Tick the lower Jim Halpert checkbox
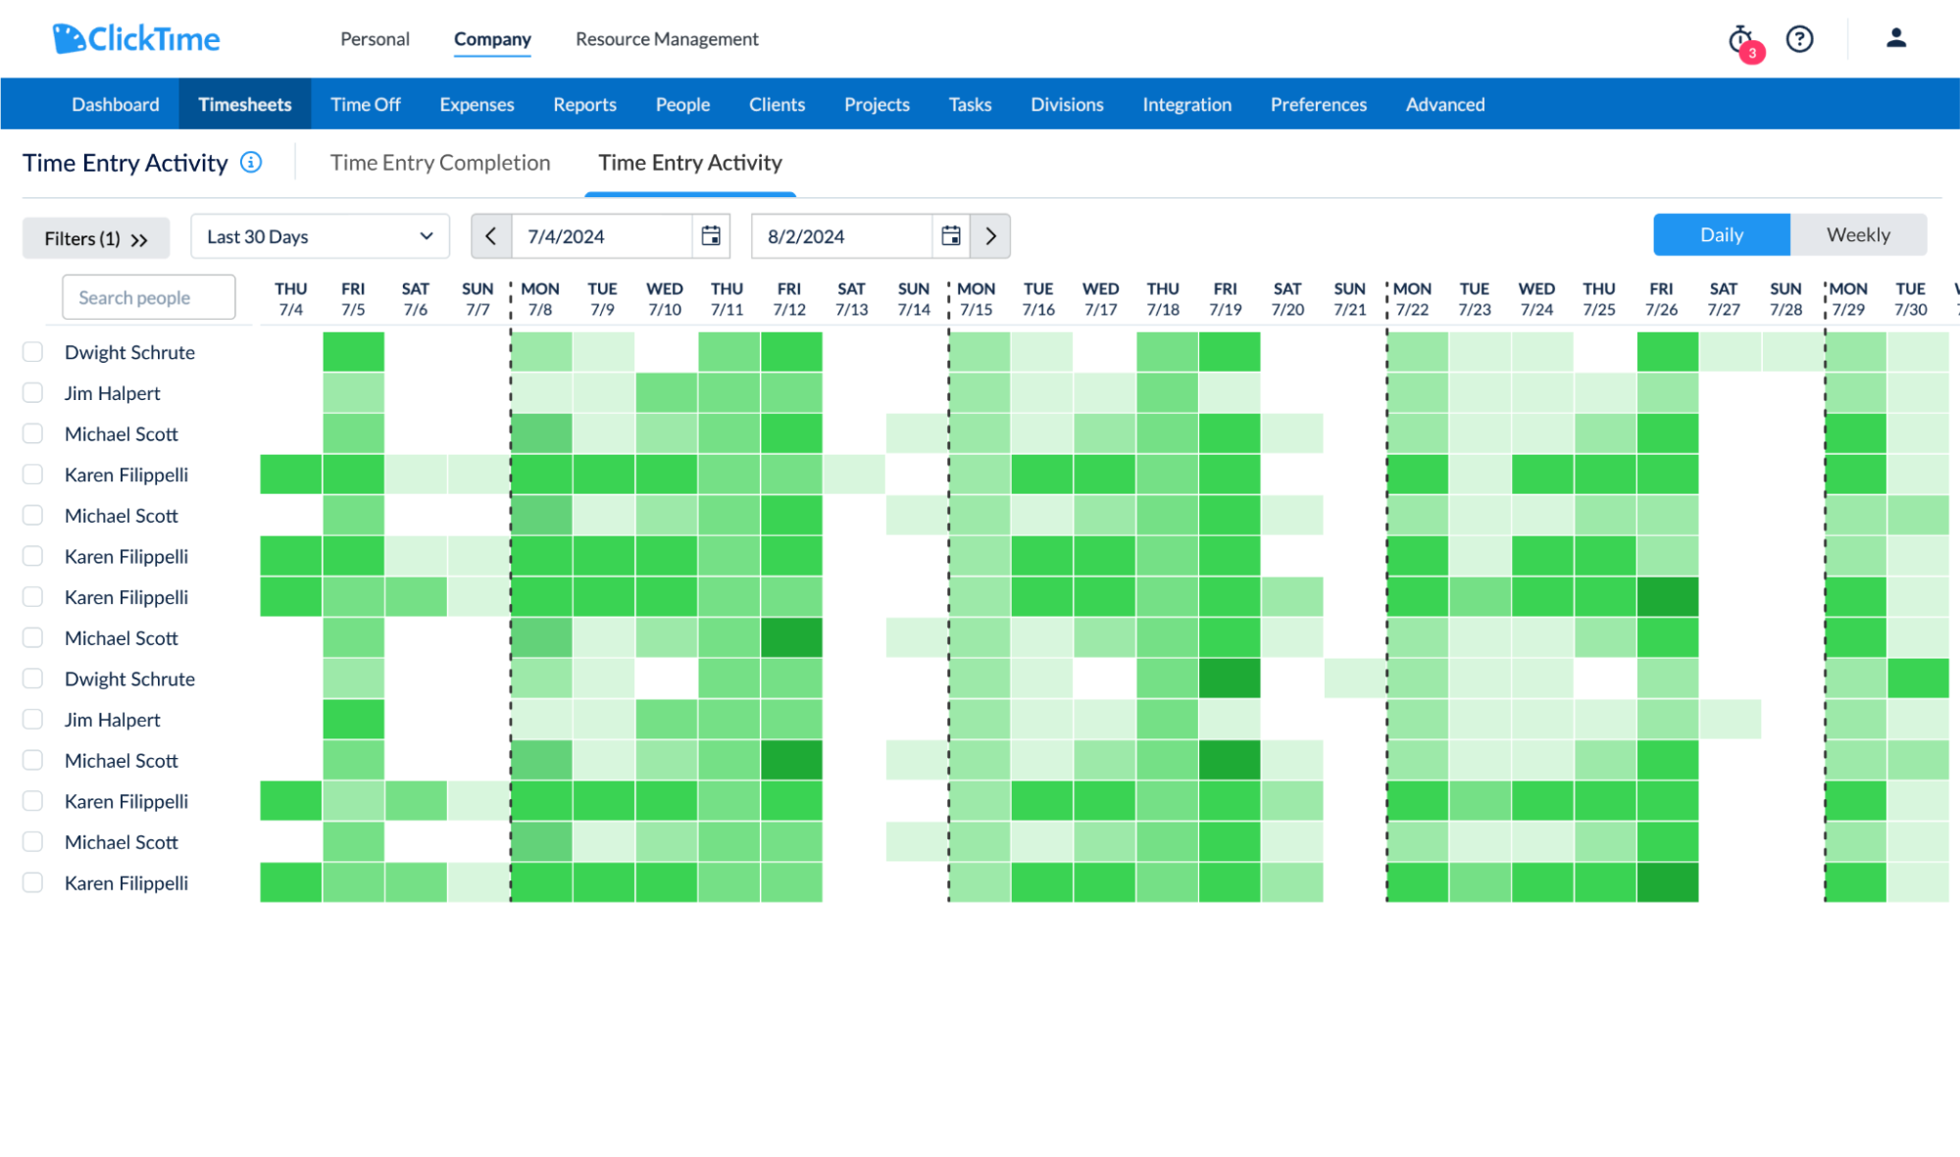 click(33, 720)
